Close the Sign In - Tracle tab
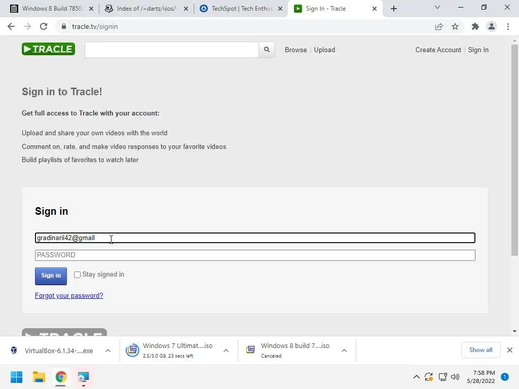 (375, 9)
